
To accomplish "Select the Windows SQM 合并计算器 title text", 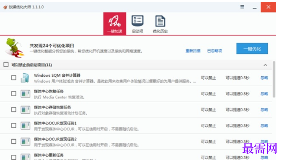I will point(57,75).
